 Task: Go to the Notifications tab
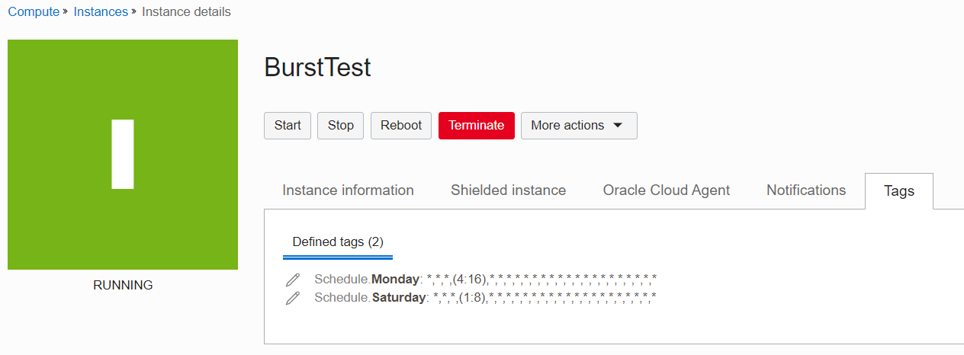pos(806,190)
